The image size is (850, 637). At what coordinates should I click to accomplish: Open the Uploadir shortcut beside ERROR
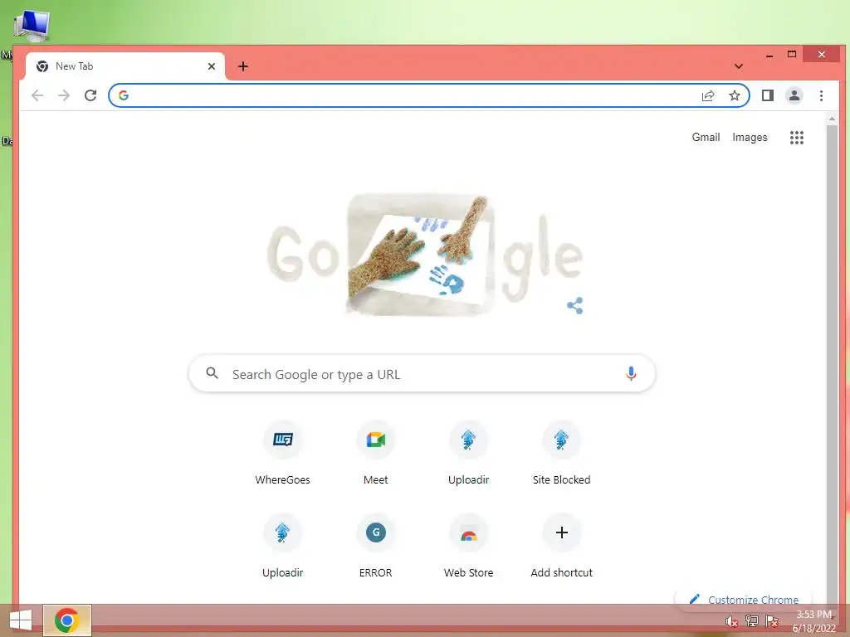[282, 546]
